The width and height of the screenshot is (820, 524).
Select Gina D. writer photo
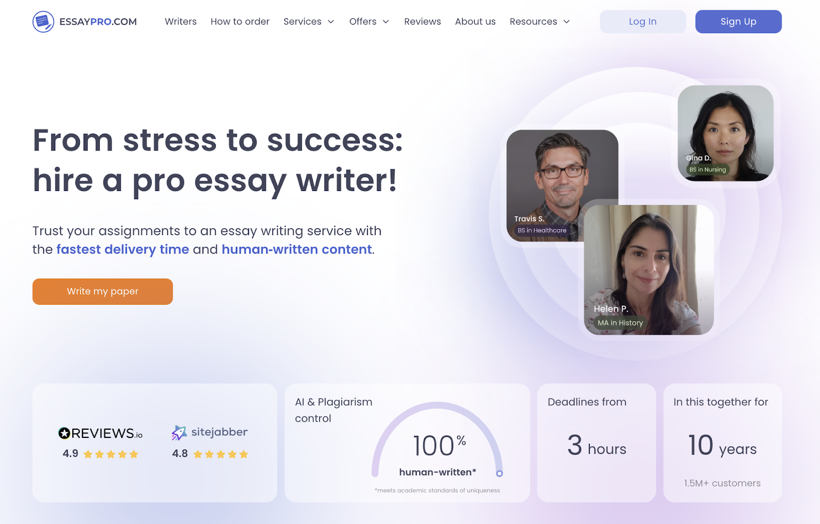pyautogui.click(x=725, y=133)
